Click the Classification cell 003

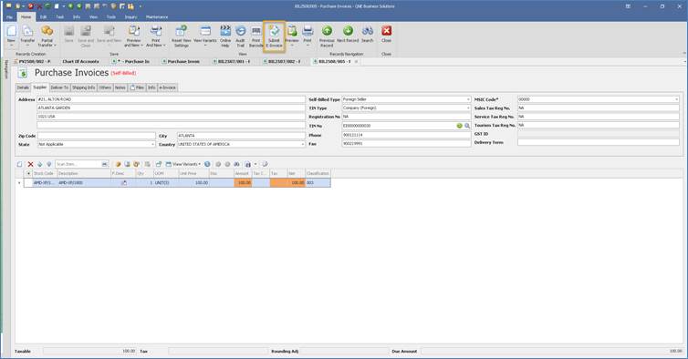(x=318, y=183)
